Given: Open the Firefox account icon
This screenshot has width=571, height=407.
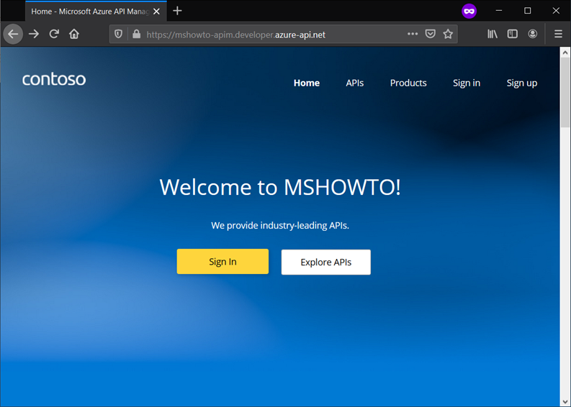Looking at the screenshot, I should coord(532,35).
